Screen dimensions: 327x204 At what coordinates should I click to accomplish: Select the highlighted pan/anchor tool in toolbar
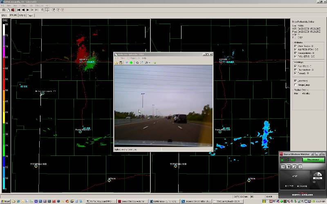tap(47, 10)
